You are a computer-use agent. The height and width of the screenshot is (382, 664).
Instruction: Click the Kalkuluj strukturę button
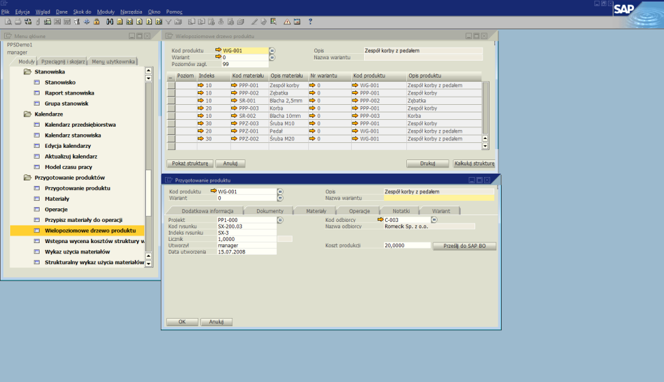pos(474,163)
